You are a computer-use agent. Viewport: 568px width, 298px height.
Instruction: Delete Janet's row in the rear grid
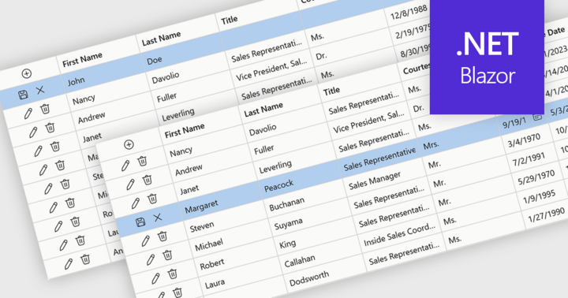[x=55, y=147]
